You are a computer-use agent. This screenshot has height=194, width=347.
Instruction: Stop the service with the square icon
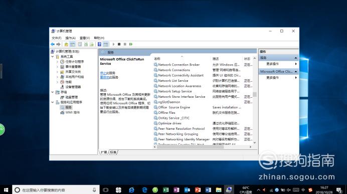coord(119,44)
